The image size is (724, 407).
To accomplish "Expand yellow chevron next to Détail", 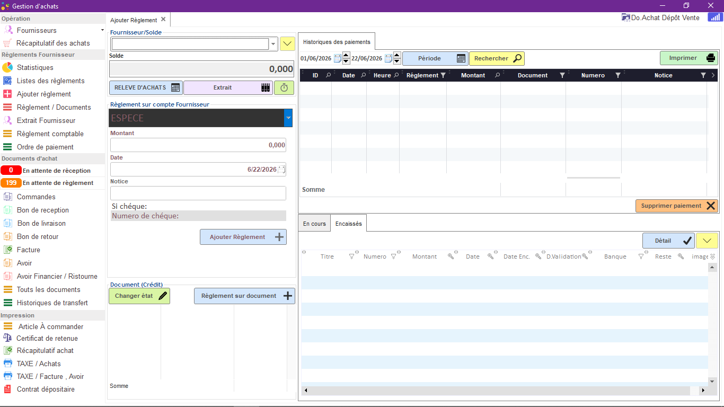I will click(x=707, y=241).
